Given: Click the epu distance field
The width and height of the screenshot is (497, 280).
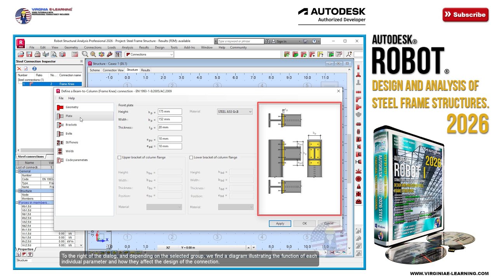Looking at the screenshot, I should pyautogui.click(x=170, y=139).
